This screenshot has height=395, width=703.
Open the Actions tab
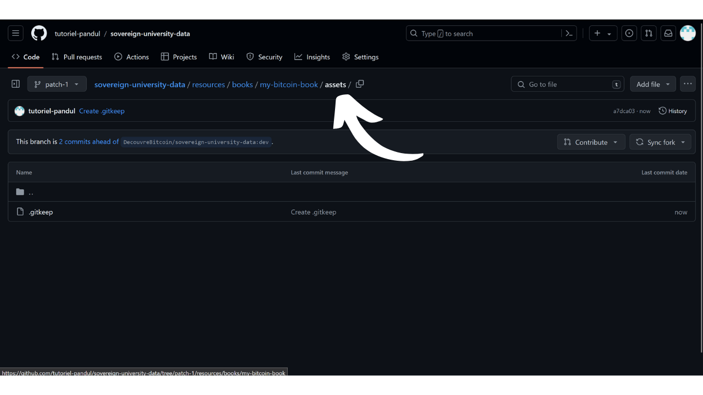[x=132, y=57]
